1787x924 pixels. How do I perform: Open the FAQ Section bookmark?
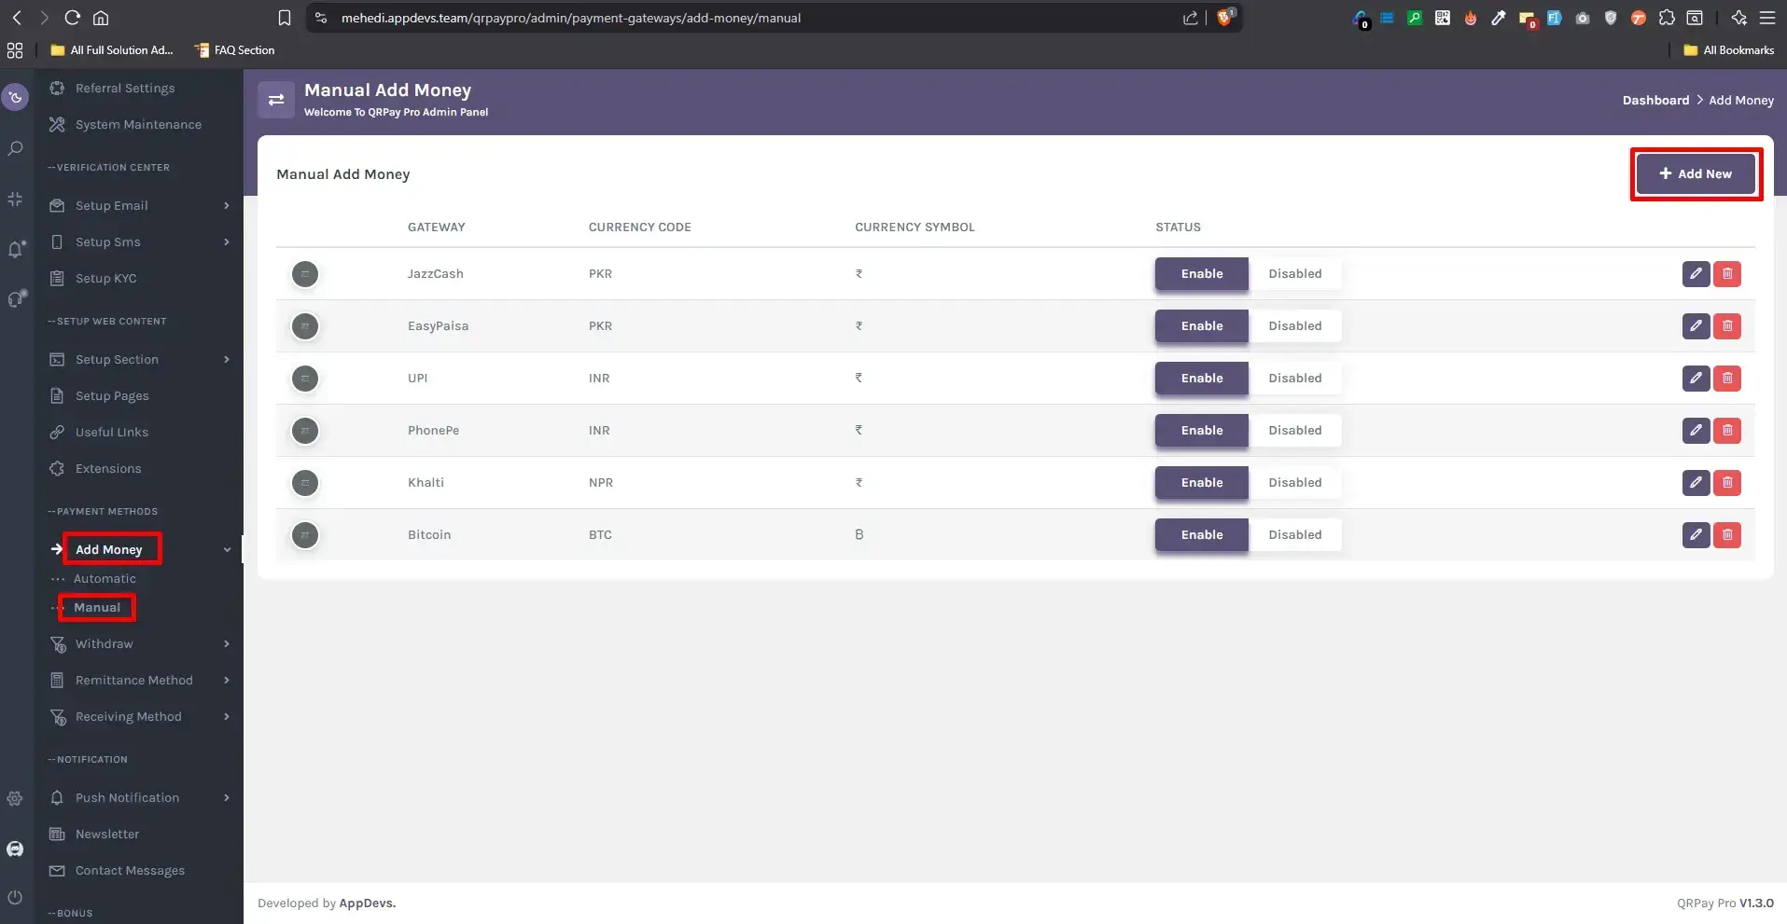[235, 50]
